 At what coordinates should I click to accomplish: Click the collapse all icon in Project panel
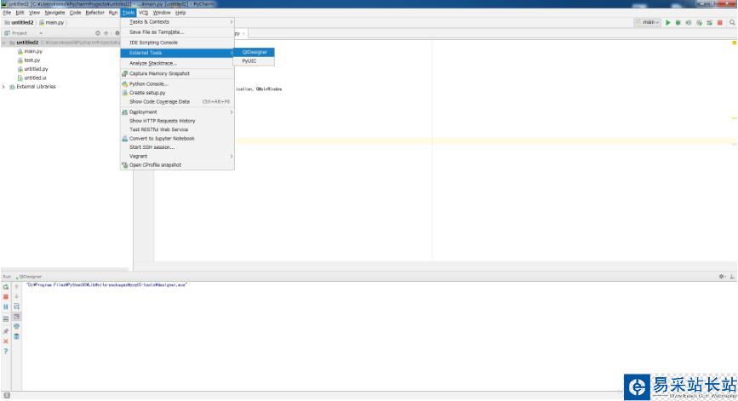coord(106,33)
